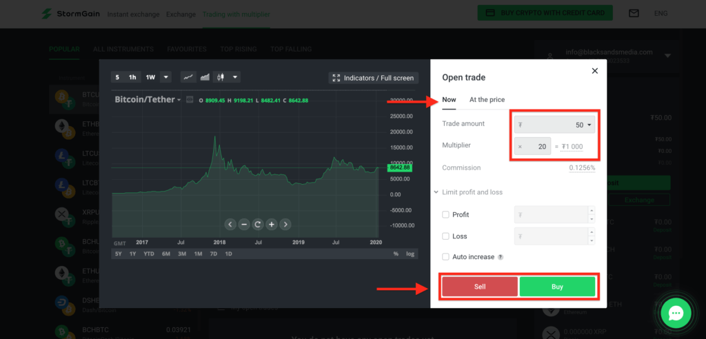Toggle percent scale on chart

click(396, 254)
